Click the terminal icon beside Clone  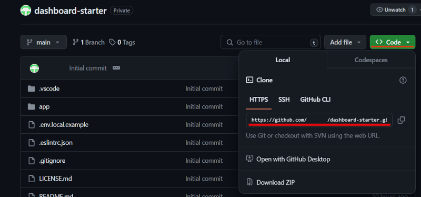pos(249,80)
